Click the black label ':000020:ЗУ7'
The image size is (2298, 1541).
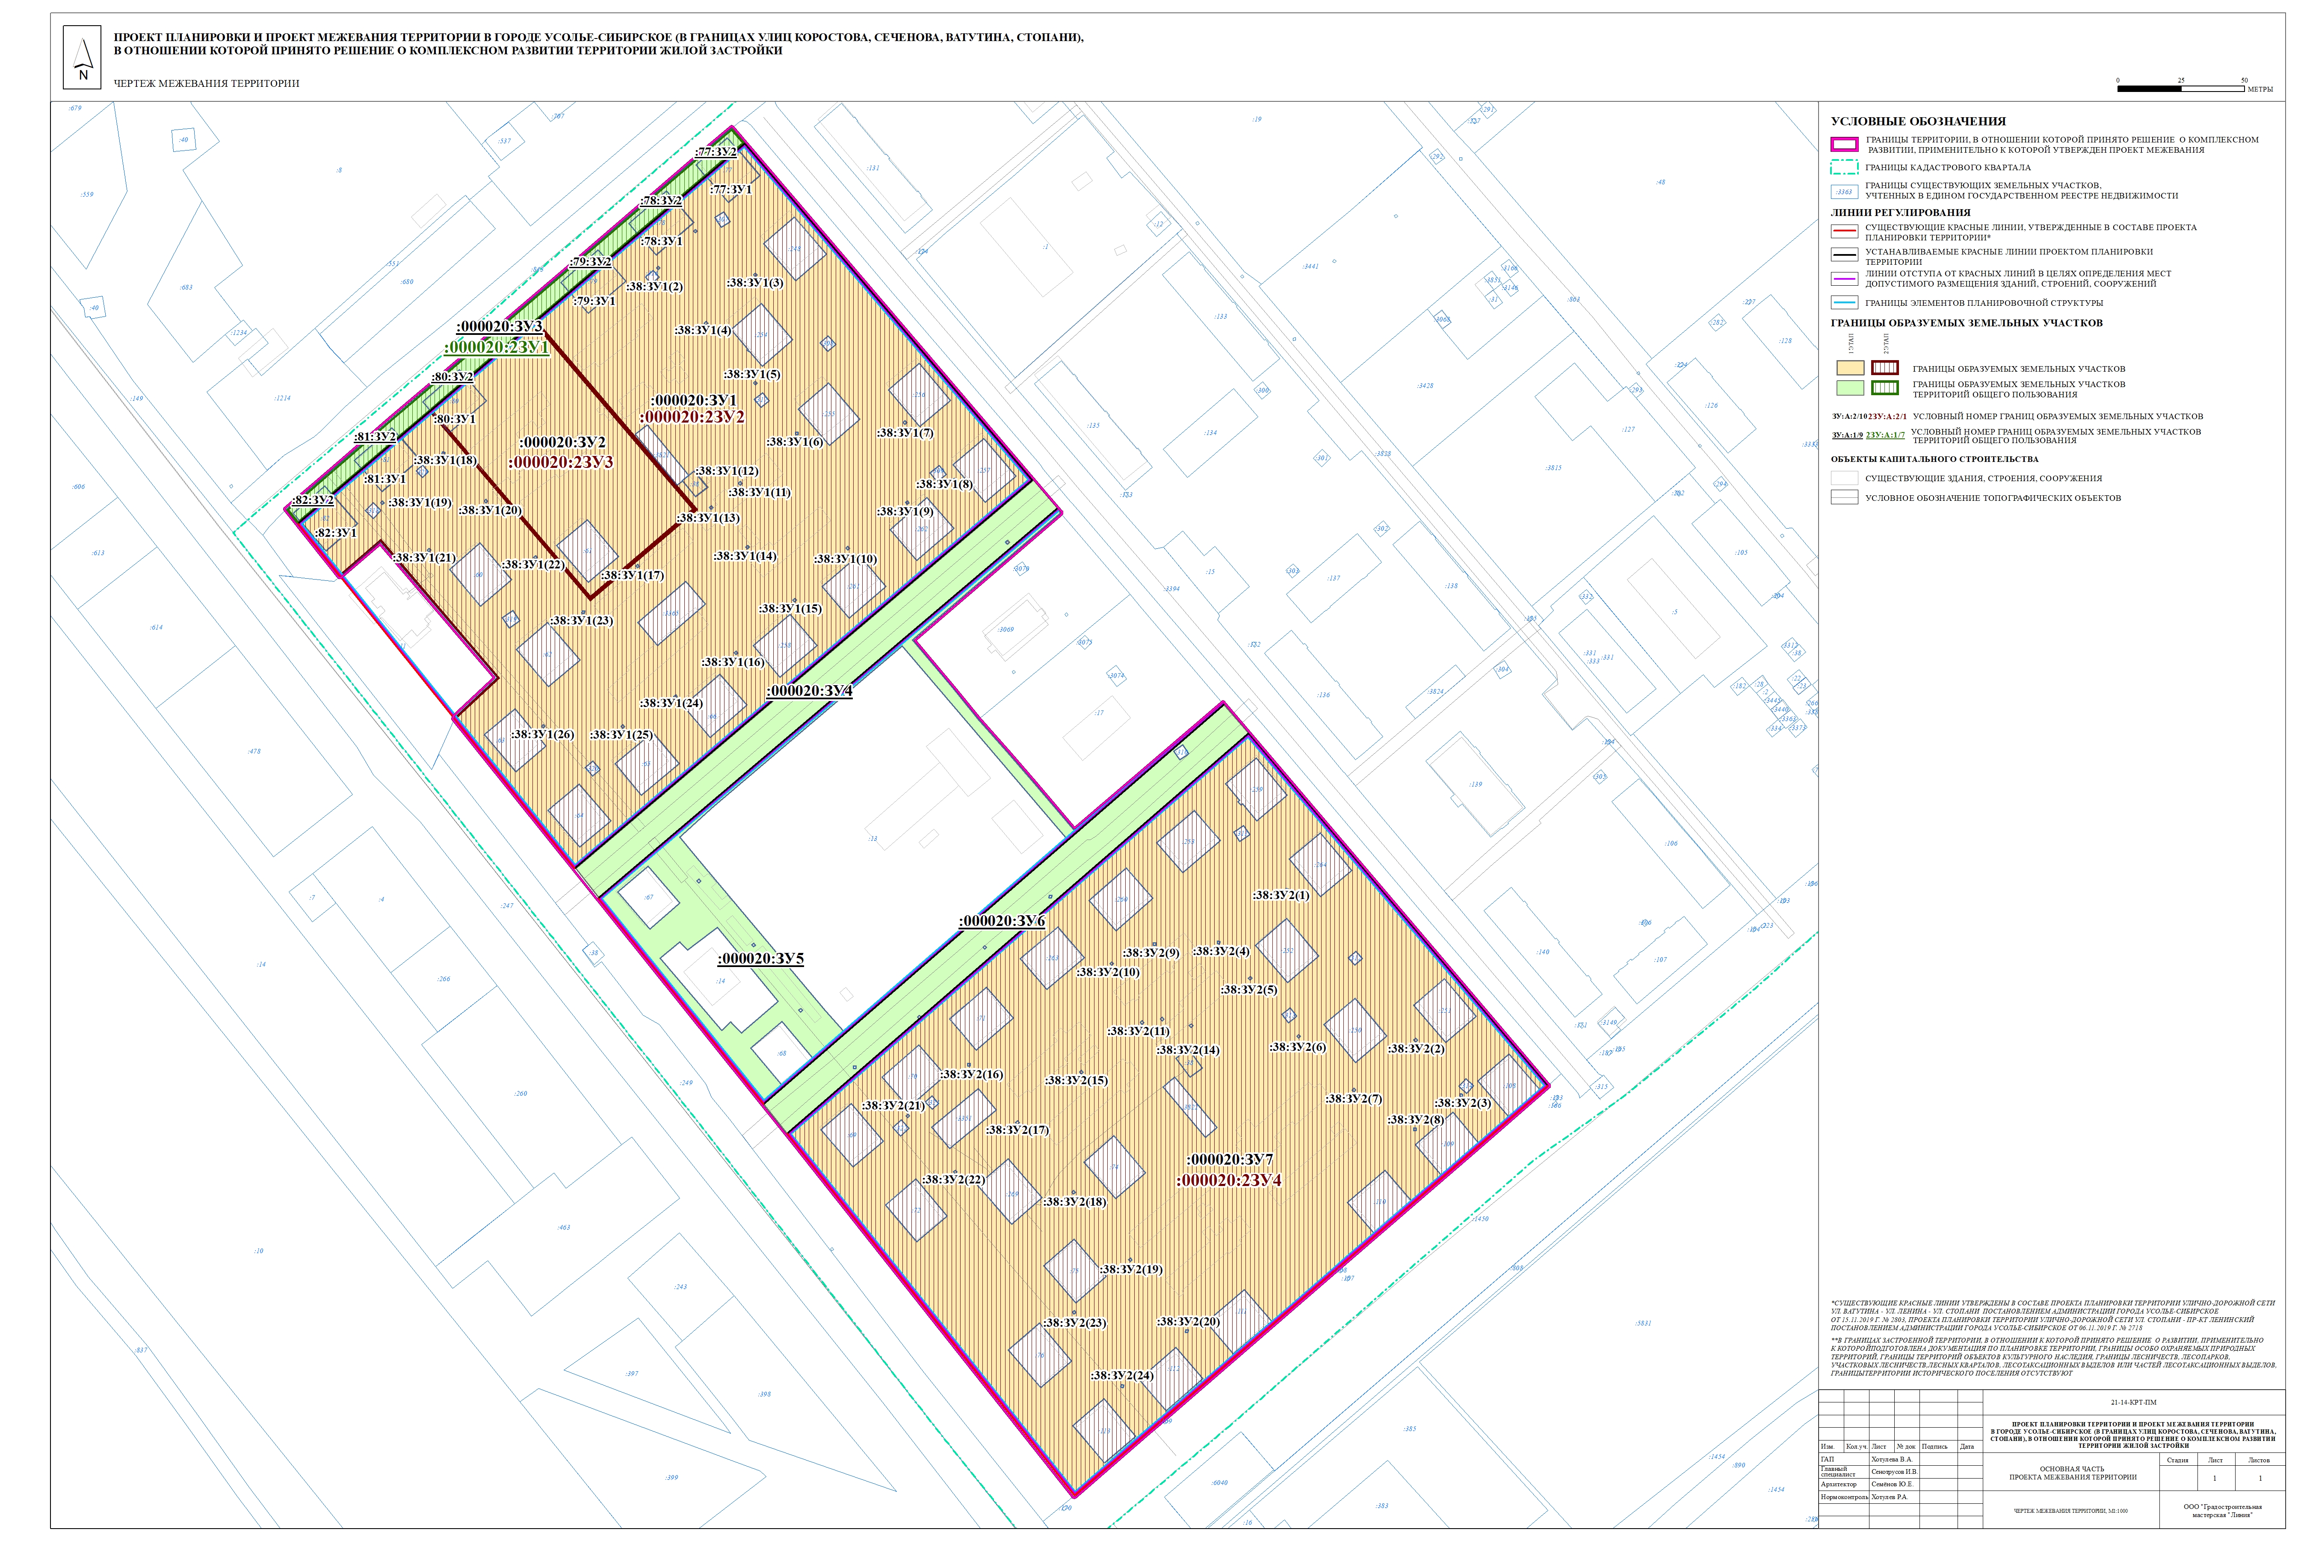coord(1230,1159)
